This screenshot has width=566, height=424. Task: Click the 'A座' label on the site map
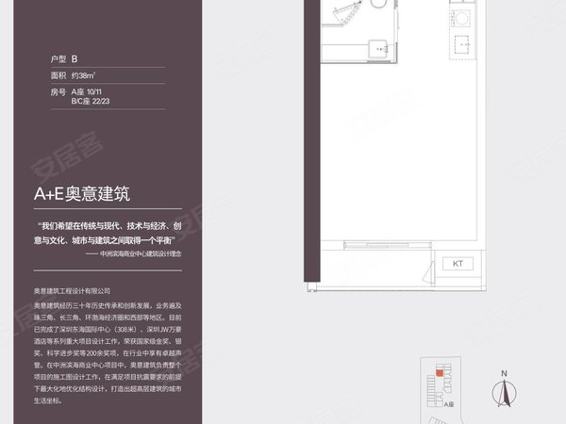click(449, 404)
